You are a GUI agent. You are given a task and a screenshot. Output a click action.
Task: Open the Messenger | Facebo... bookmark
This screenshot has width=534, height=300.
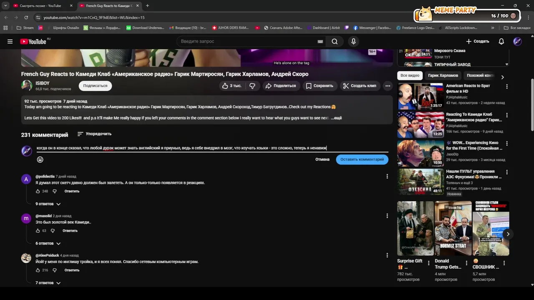point(372,28)
